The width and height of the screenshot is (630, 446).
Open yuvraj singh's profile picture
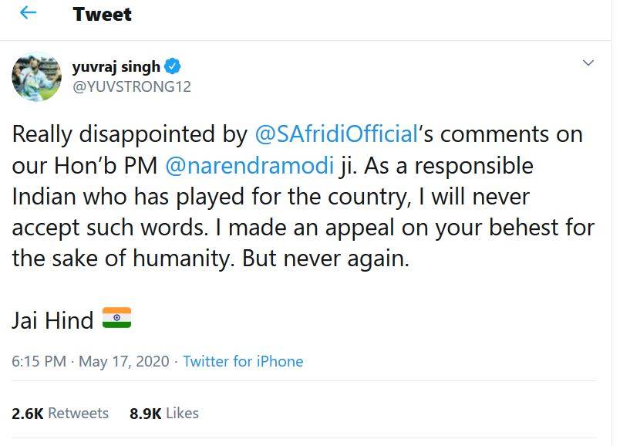pyautogui.click(x=36, y=75)
